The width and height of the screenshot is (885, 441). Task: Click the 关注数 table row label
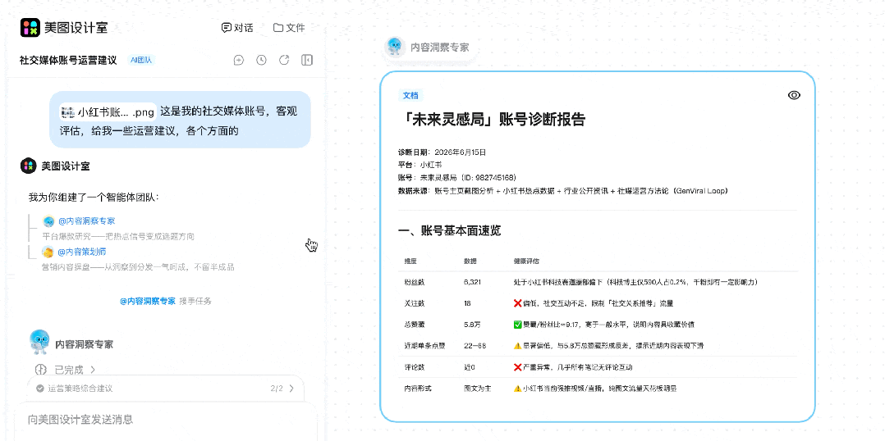tap(415, 303)
